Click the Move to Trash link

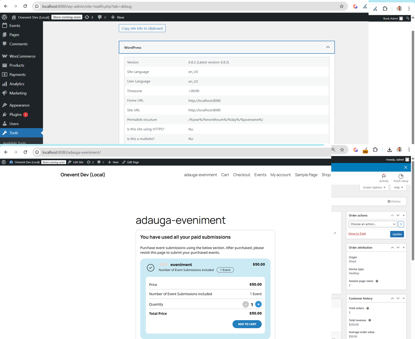tap(357, 234)
